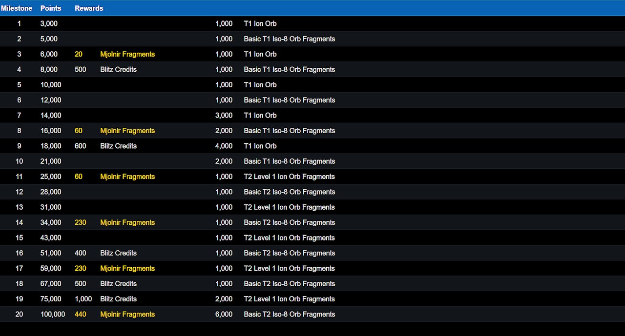Screen dimensions: 625x336
Task: Select Basic T2 Iso-8 Orb Fragments in row 12
Action: click(289, 192)
